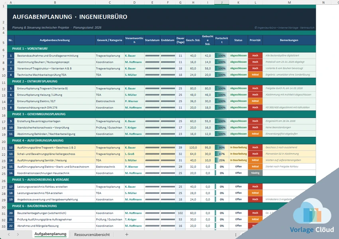Click the 95,0 booked hours of task 12
This screenshot has height=239, width=339.
(208, 148)
